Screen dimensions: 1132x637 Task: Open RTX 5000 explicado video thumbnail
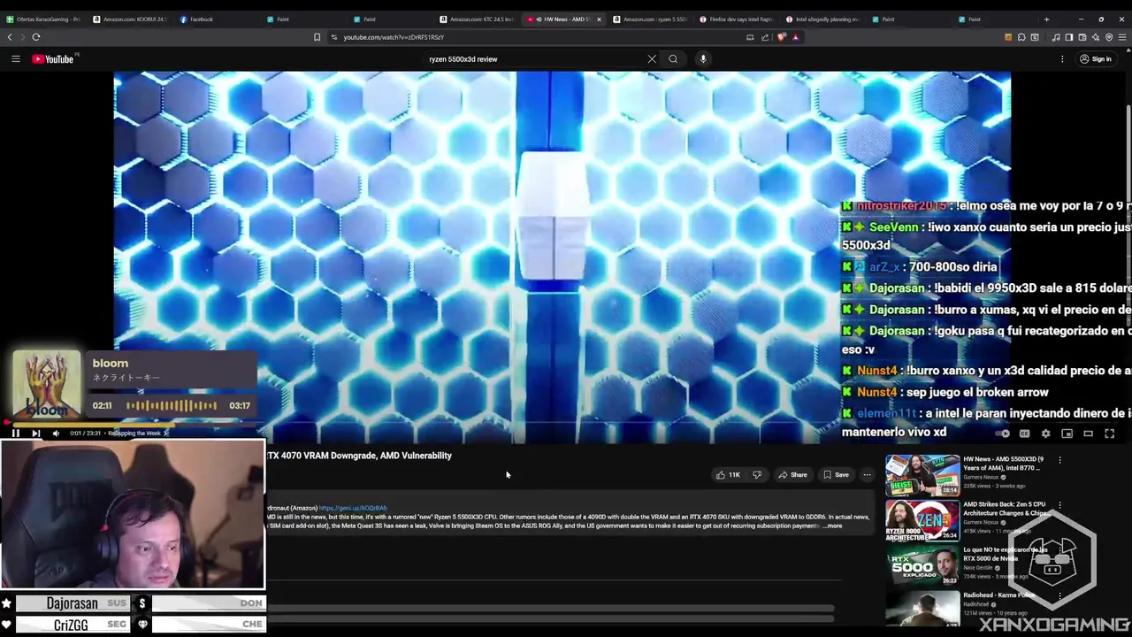click(x=922, y=565)
